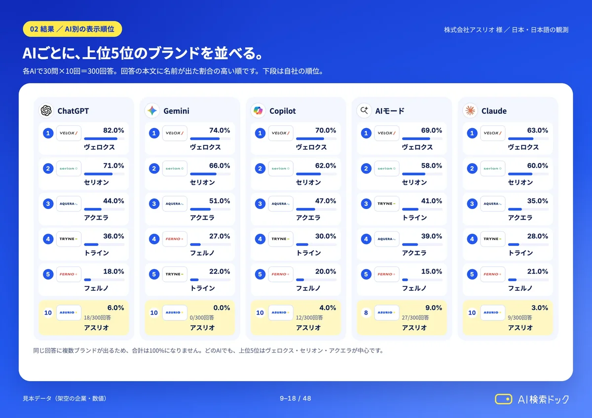
Task: Click the 02 結果 / AI別の表示順位 badge
Action: coord(72,29)
